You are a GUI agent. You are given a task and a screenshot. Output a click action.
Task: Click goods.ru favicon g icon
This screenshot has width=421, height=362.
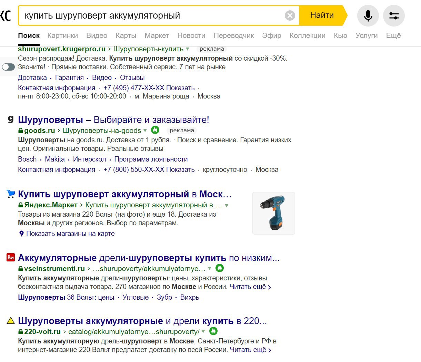coord(11,120)
